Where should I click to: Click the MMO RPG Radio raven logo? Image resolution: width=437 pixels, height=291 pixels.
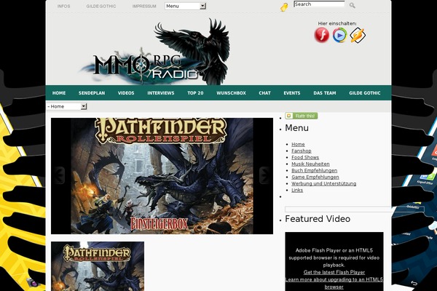(x=156, y=52)
